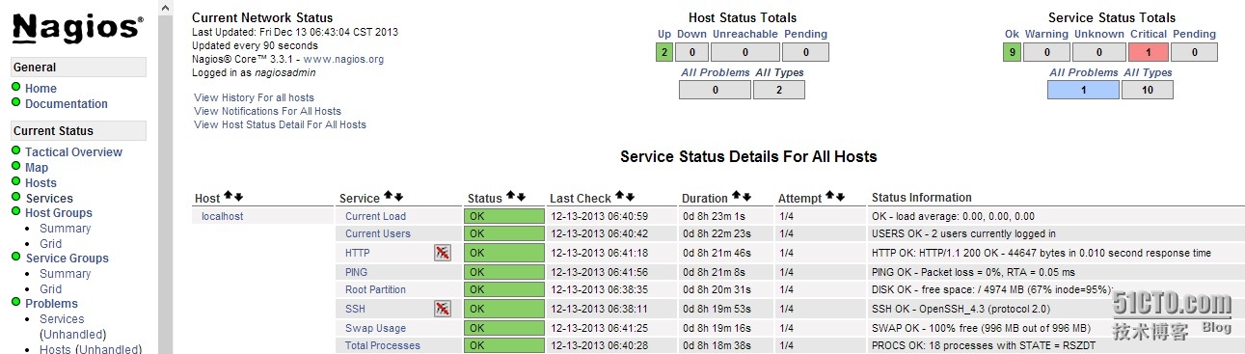Open Summary under Service Groups
Viewport: 1245px width, 354px height.
65,273
